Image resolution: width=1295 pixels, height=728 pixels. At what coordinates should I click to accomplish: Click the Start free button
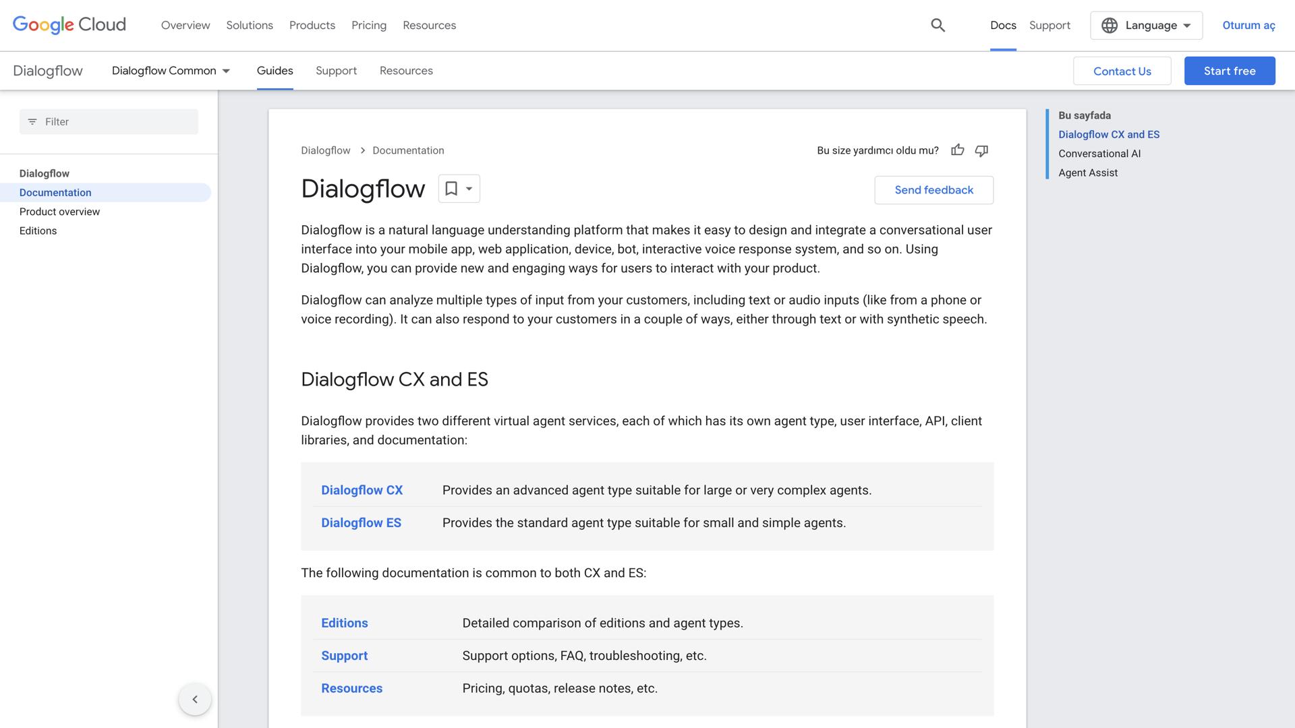pos(1229,70)
